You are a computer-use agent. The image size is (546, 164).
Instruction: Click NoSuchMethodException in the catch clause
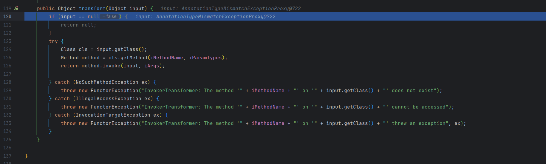(x=107, y=82)
